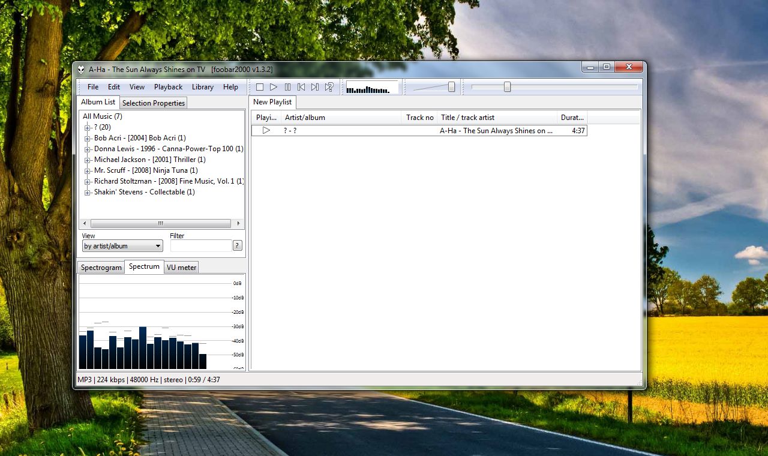768x456 pixels.
Task: Open the File menu
Action: pos(93,87)
